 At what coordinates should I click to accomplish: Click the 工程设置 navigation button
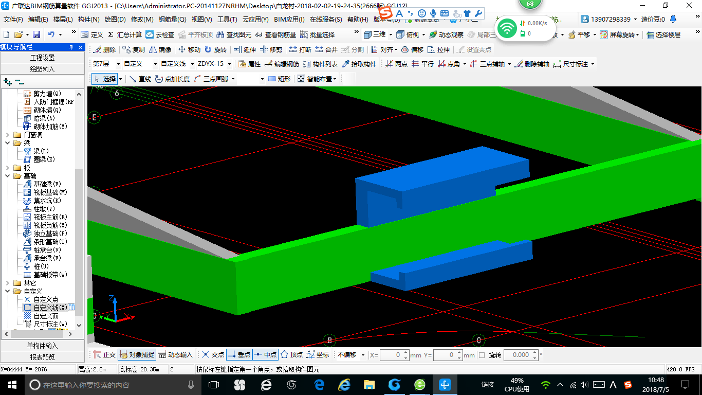(42, 58)
